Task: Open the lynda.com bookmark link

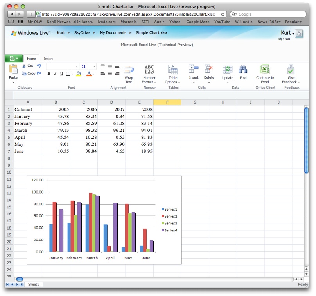Action: click(x=107, y=22)
